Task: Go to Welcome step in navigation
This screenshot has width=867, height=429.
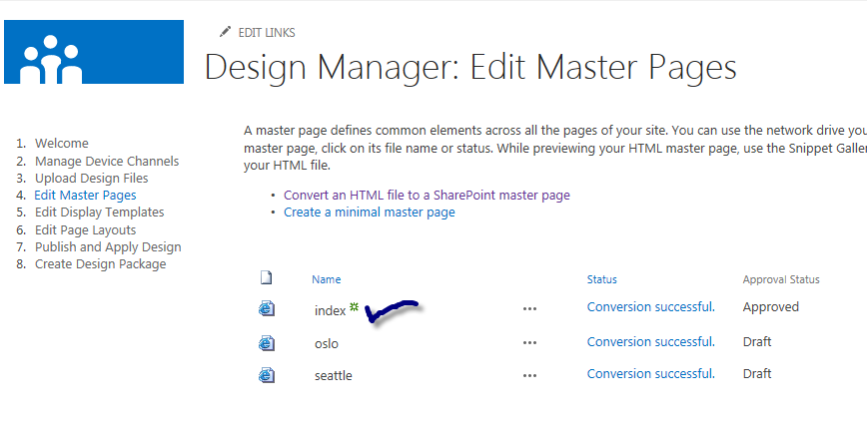Action: [x=61, y=144]
